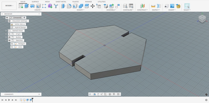Select the Fillet tool

coord(69,6)
